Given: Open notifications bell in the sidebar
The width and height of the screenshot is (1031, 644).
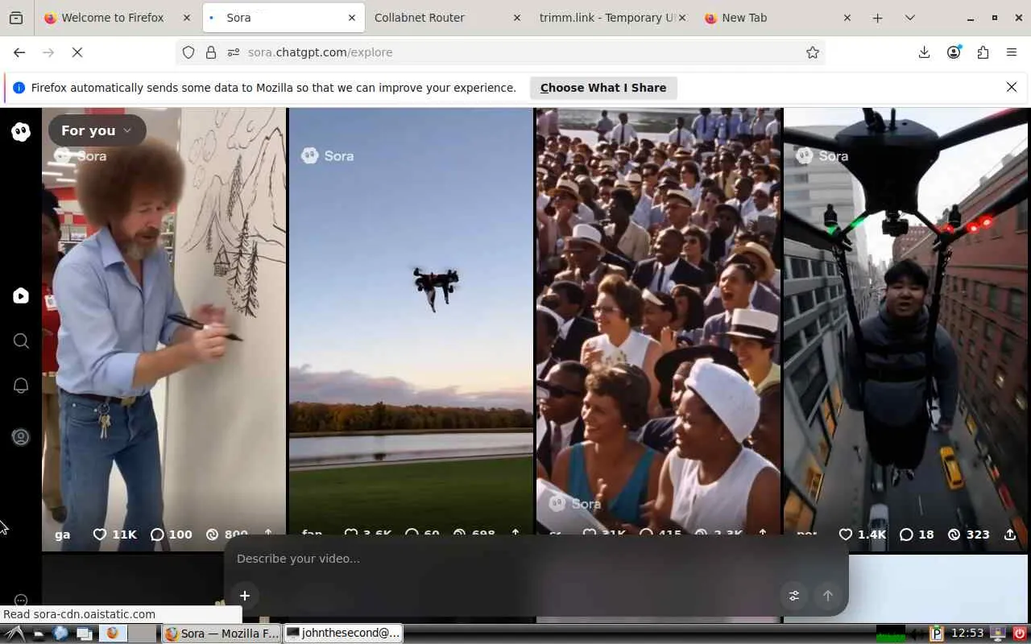Looking at the screenshot, I should (x=21, y=386).
